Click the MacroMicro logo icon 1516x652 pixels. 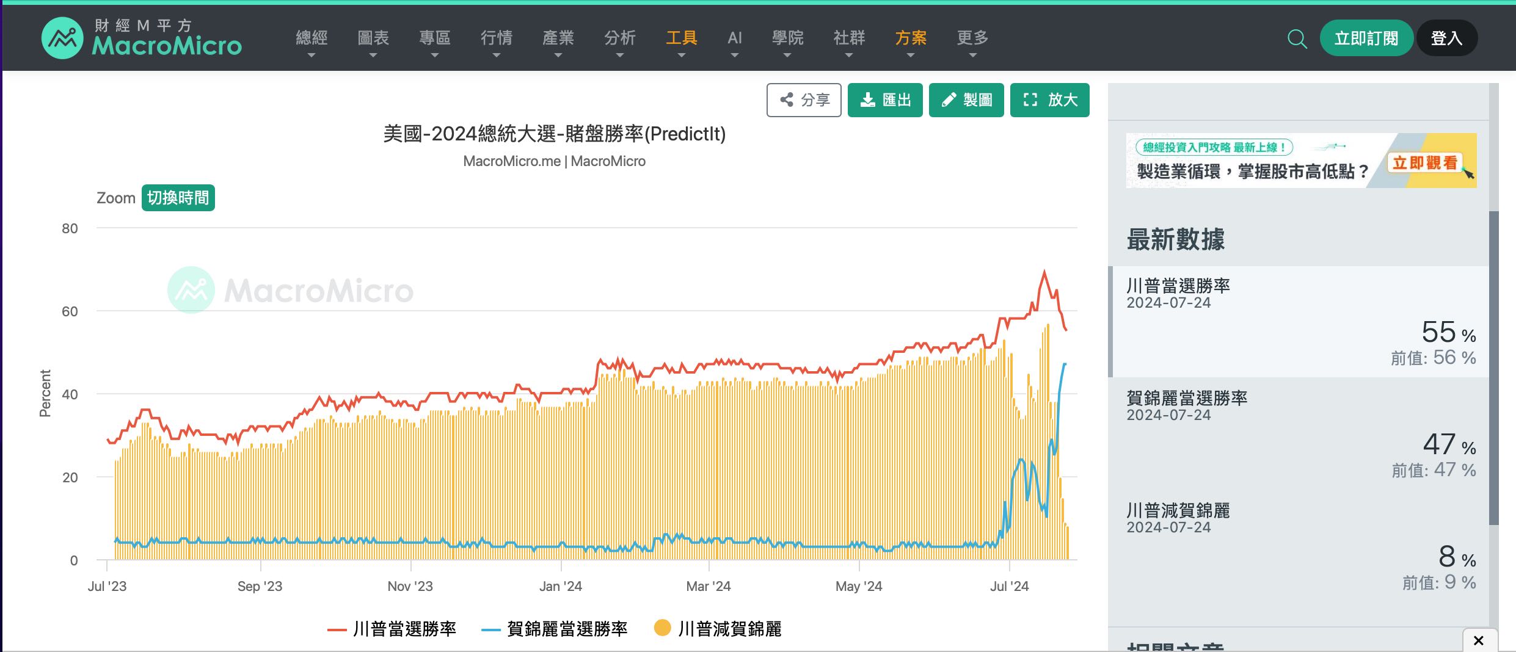tap(64, 38)
